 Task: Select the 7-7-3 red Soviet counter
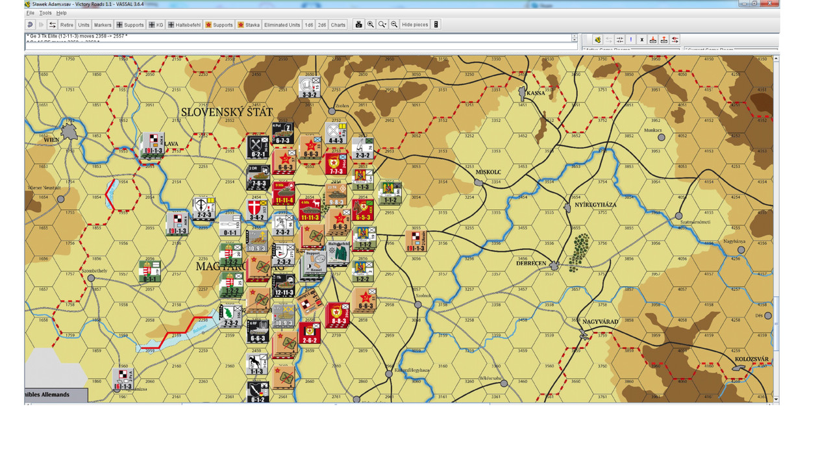click(x=337, y=163)
